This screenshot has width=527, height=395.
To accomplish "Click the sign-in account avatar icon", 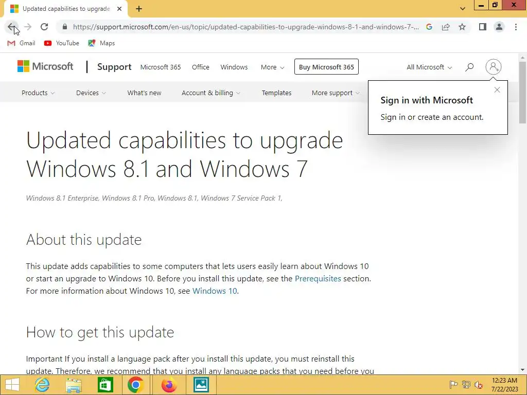I will pos(494,67).
